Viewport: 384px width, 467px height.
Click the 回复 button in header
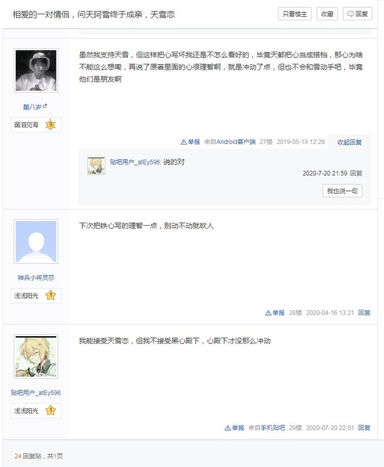pos(358,14)
